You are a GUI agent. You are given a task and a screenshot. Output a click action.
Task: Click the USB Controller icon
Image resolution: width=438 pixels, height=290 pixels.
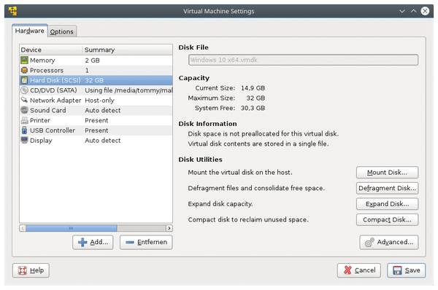[25, 130]
